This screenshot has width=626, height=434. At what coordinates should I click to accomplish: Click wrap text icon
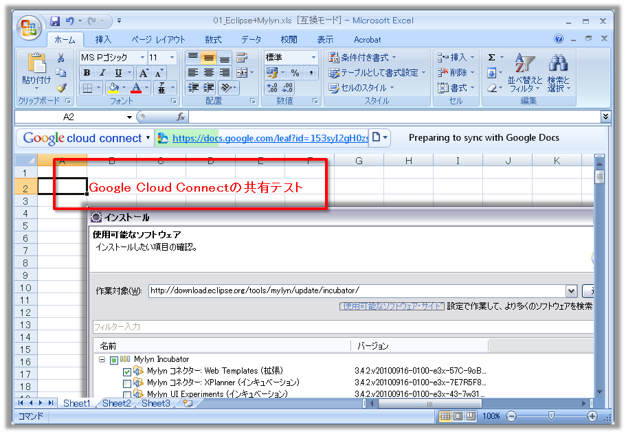click(x=242, y=58)
